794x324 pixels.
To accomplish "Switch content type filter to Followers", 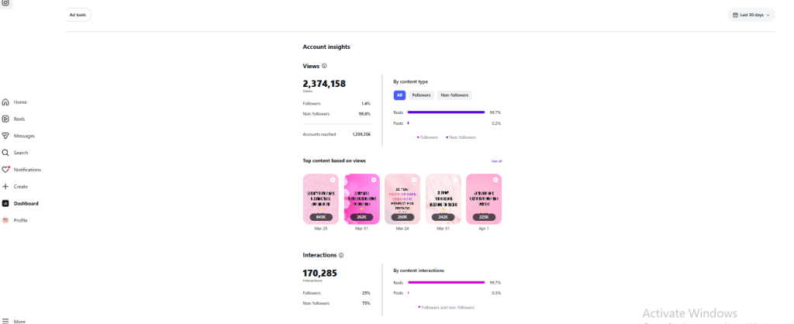I will pos(421,95).
